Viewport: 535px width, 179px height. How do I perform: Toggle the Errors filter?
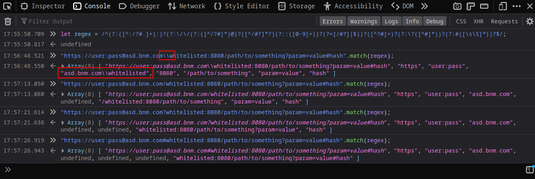coord(332,21)
